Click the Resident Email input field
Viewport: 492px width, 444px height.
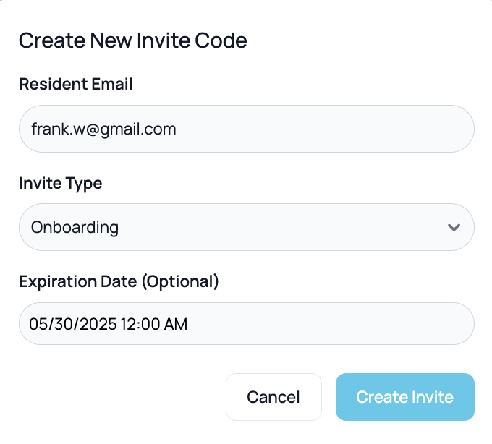(x=246, y=129)
